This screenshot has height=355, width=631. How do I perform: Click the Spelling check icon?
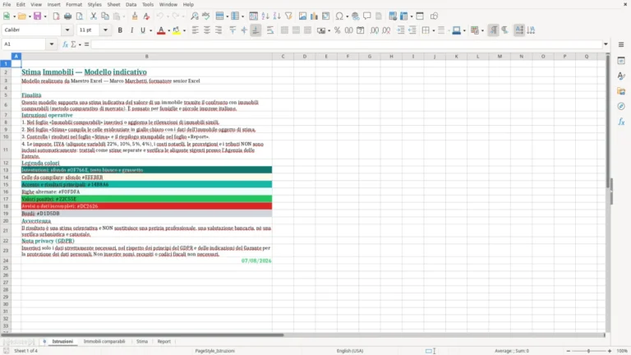click(x=206, y=16)
